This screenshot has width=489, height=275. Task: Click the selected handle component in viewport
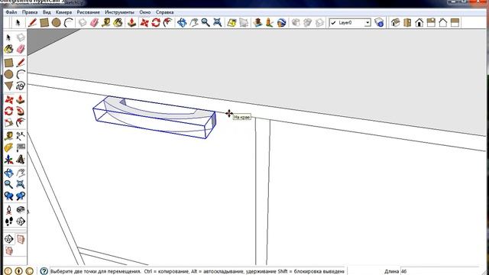[154, 118]
